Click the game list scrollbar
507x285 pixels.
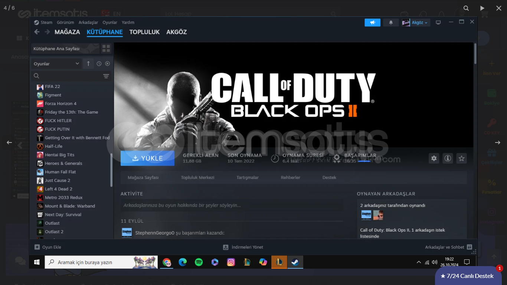pyautogui.click(x=111, y=170)
